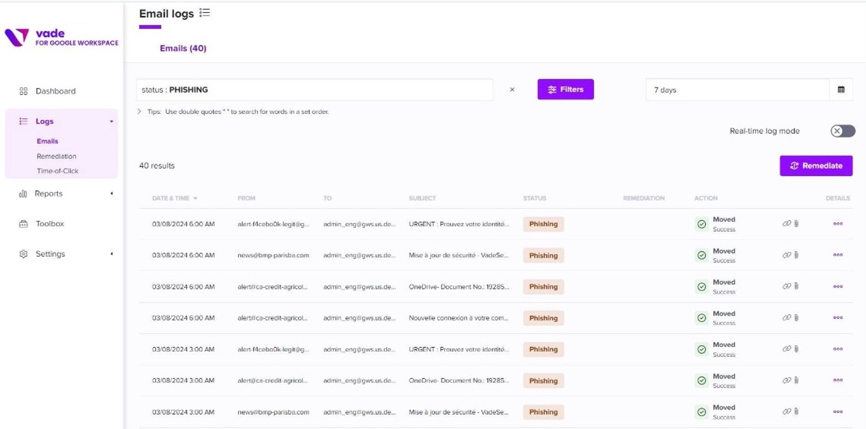Viewport: 866px width, 429px height.
Task: Open details dots for 3:00 AM OneDrive email
Action: click(838, 381)
